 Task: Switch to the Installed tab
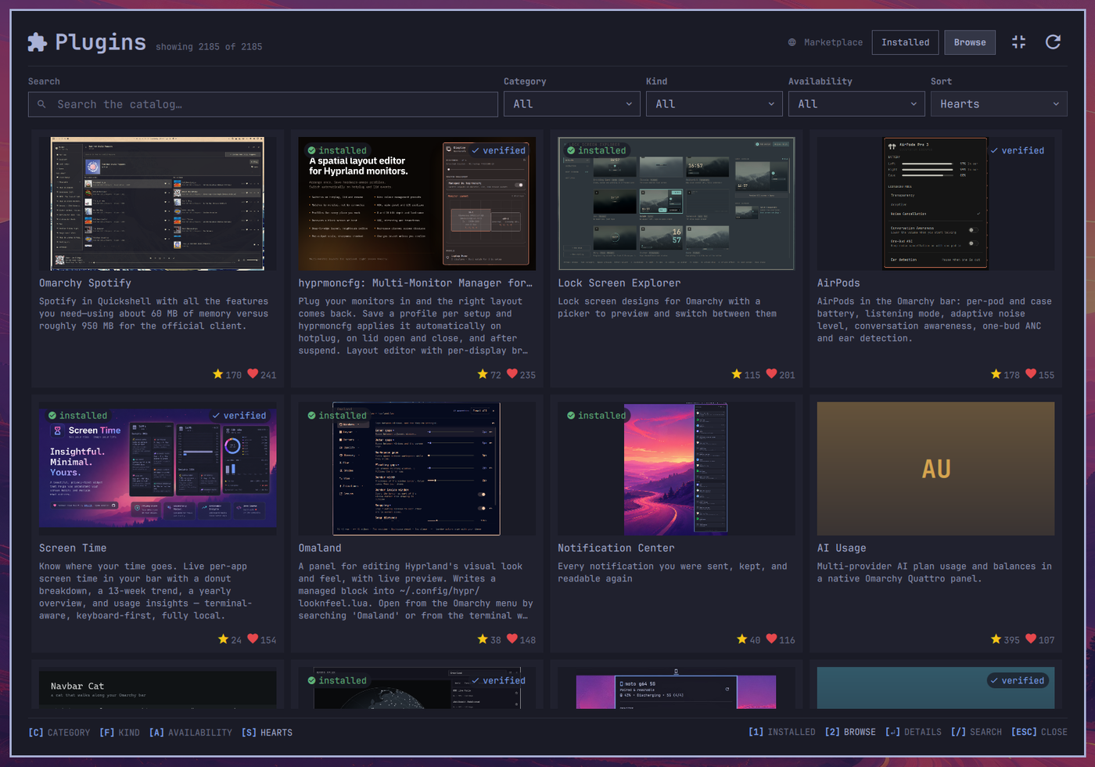pos(906,42)
